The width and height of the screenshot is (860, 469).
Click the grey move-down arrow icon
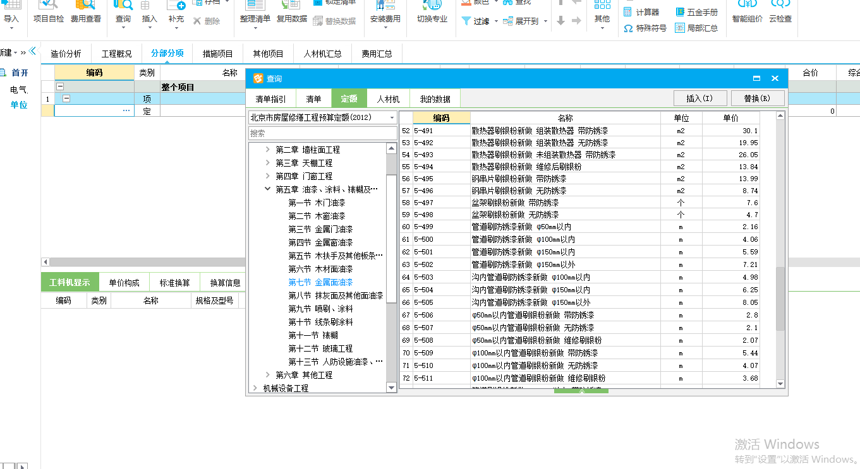click(x=560, y=21)
